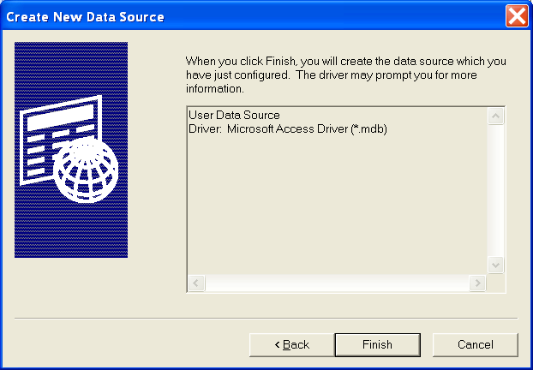
Task: Click the summary list's down scroll arrow
Action: click(x=495, y=265)
